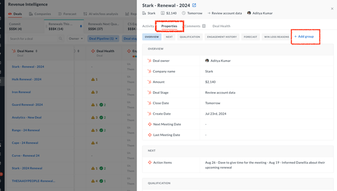Click the company building icon next to Stark
The width and height of the screenshot is (337, 191).
coord(144,13)
